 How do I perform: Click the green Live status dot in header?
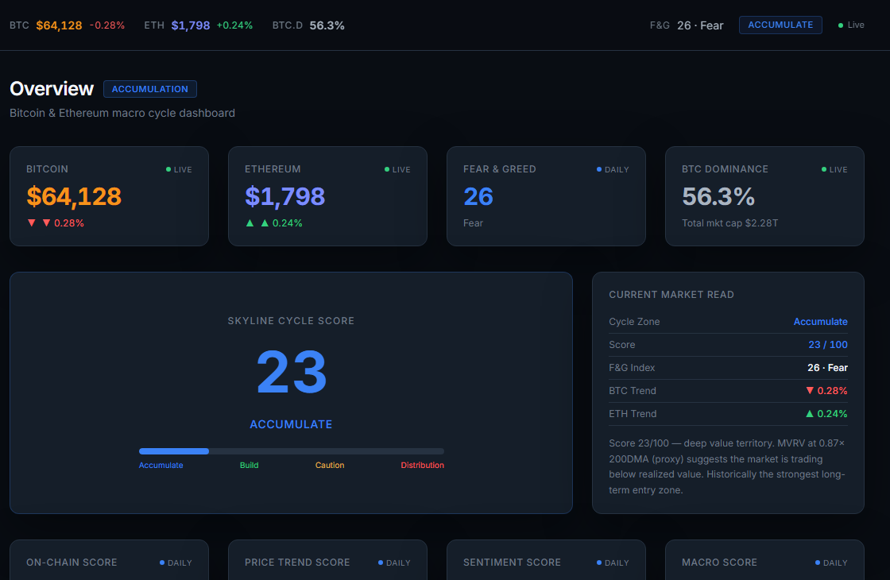(841, 25)
